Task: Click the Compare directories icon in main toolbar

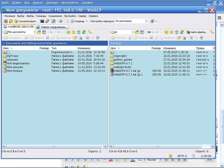Action: [x=6, y=21]
